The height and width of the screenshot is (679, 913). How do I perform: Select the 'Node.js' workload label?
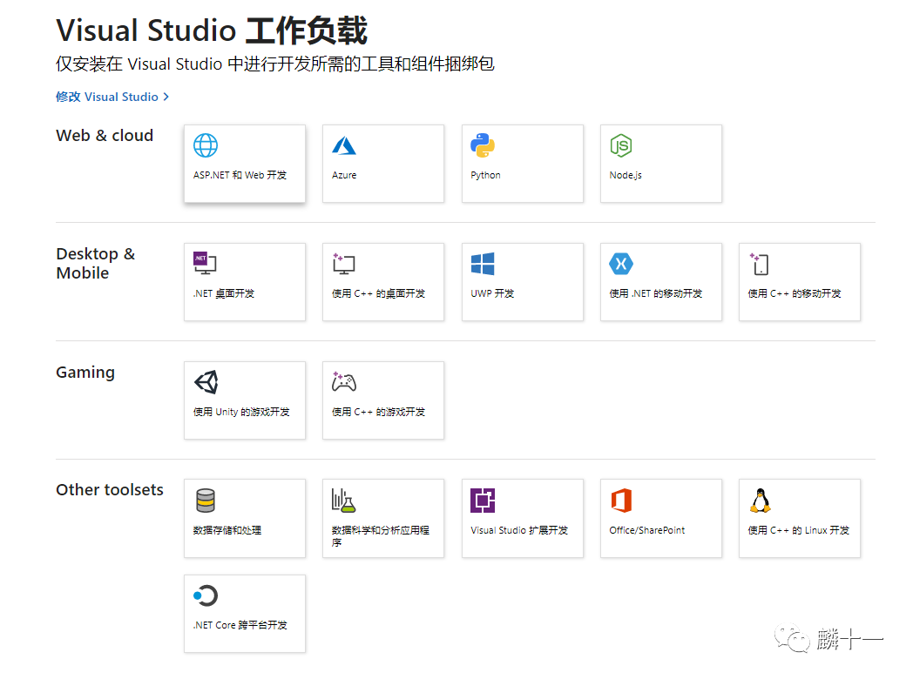[x=626, y=175]
